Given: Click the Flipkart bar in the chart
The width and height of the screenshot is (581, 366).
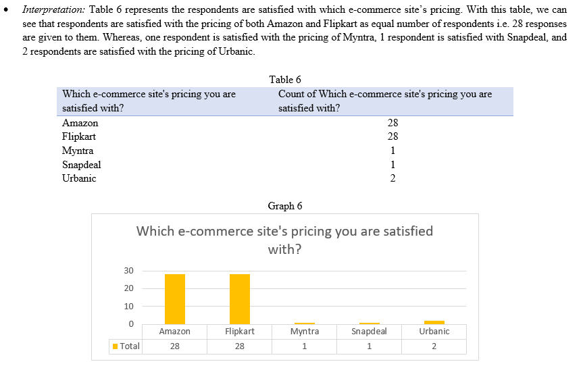Looking at the screenshot, I should [x=240, y=299].
